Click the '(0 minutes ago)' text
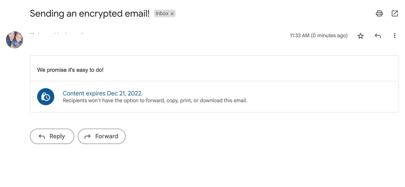Image resolution: width=405 pixels, height=187 pixels. pos(329,36)
